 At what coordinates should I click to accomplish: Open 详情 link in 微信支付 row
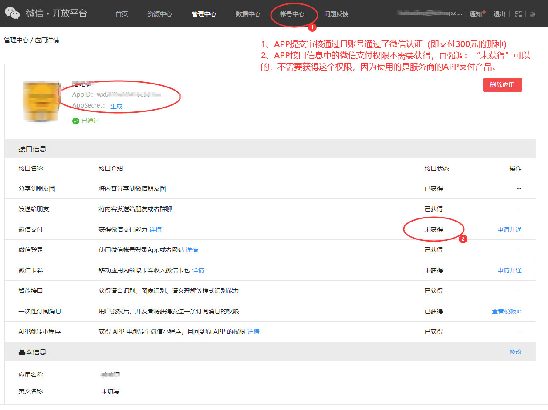coord(156,229)
